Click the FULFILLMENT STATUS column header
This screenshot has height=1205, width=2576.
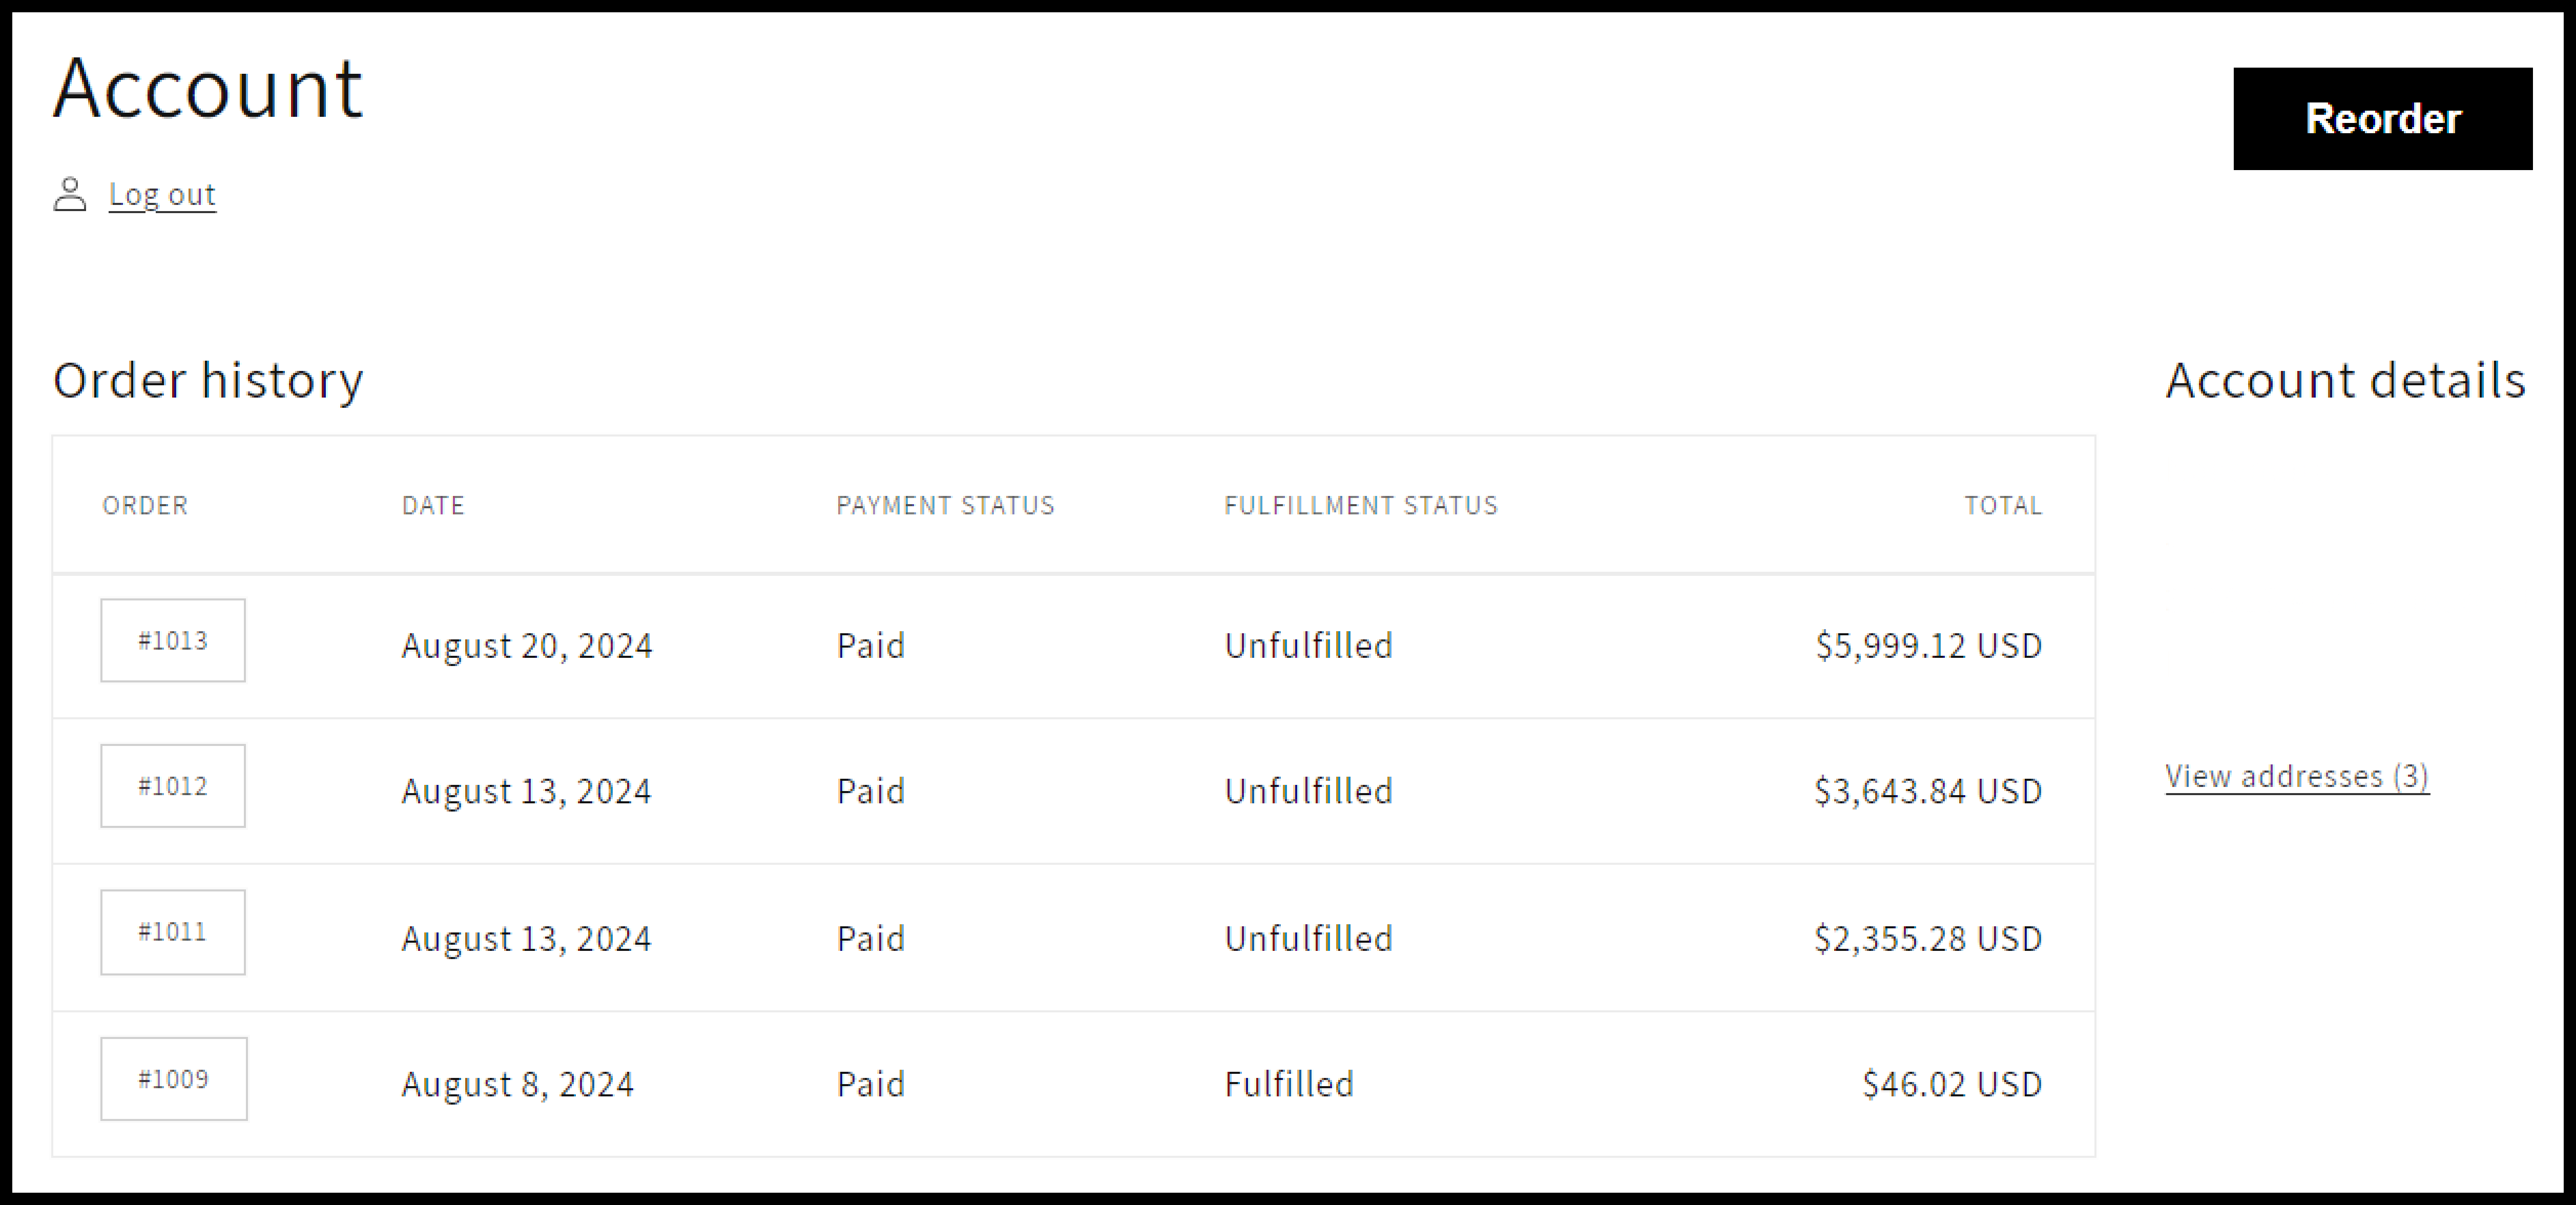(1360, 506)
